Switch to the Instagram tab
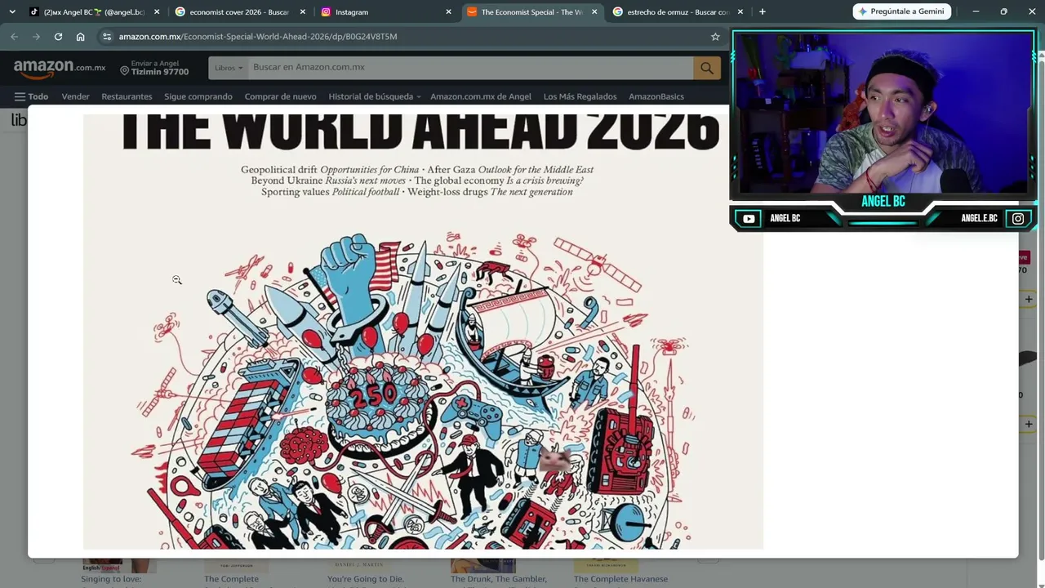The image size is (1045, 588). (x=385, y=12)
